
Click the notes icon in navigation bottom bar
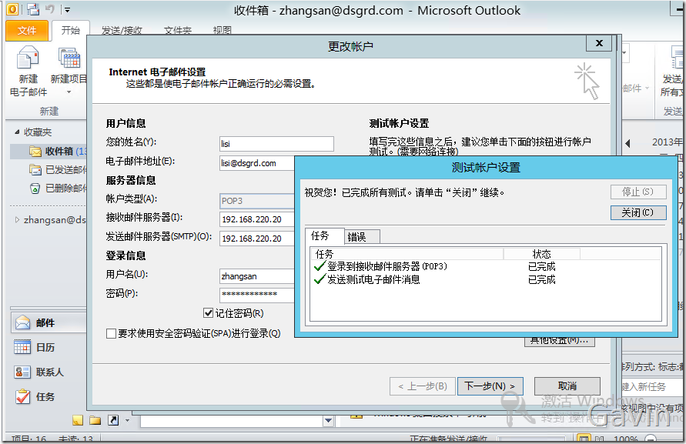78,420
